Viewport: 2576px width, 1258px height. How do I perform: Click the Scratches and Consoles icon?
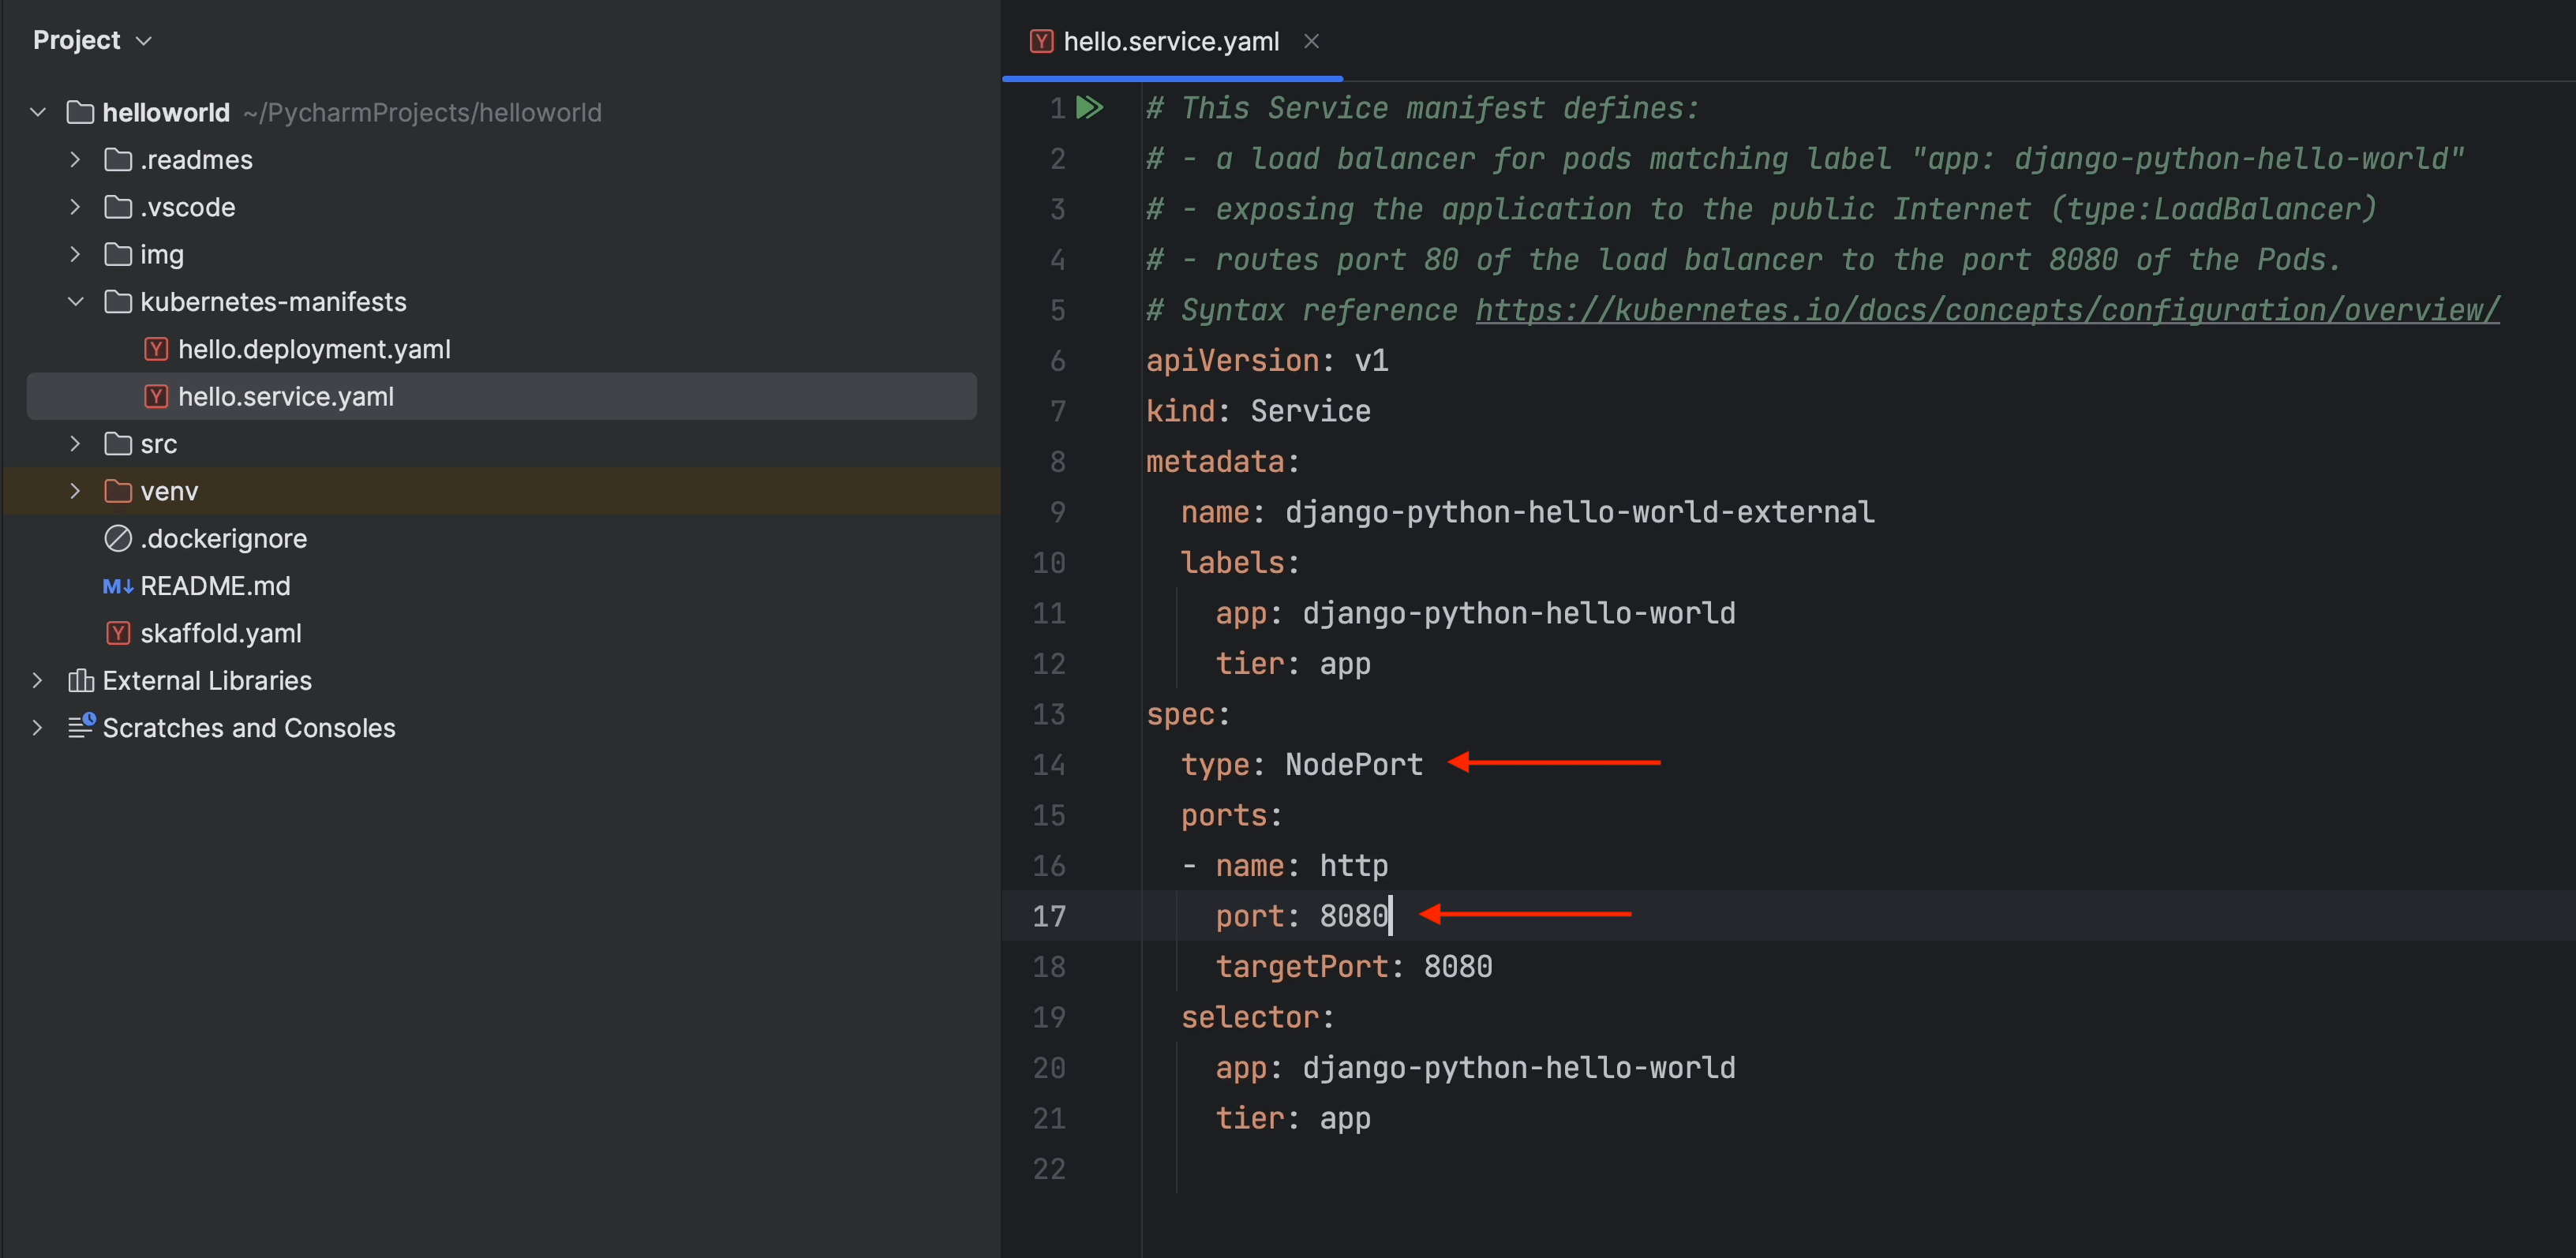(x=81, y=727)
